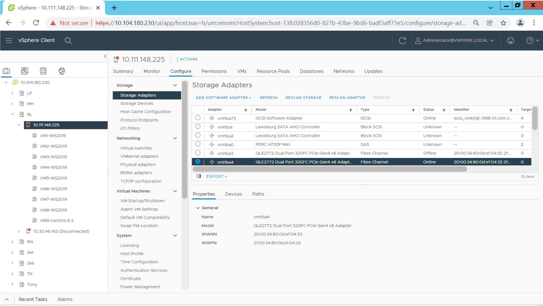Switch to Storage inventory view icon

point(43,71)
